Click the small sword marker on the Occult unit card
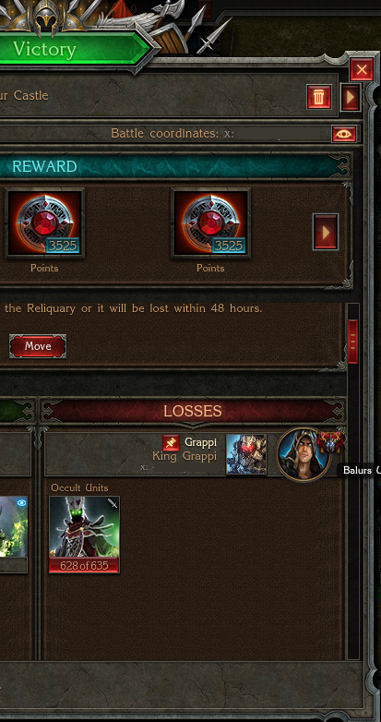The height and width of the screenshot is (722, 381). (x=113, y=503)
